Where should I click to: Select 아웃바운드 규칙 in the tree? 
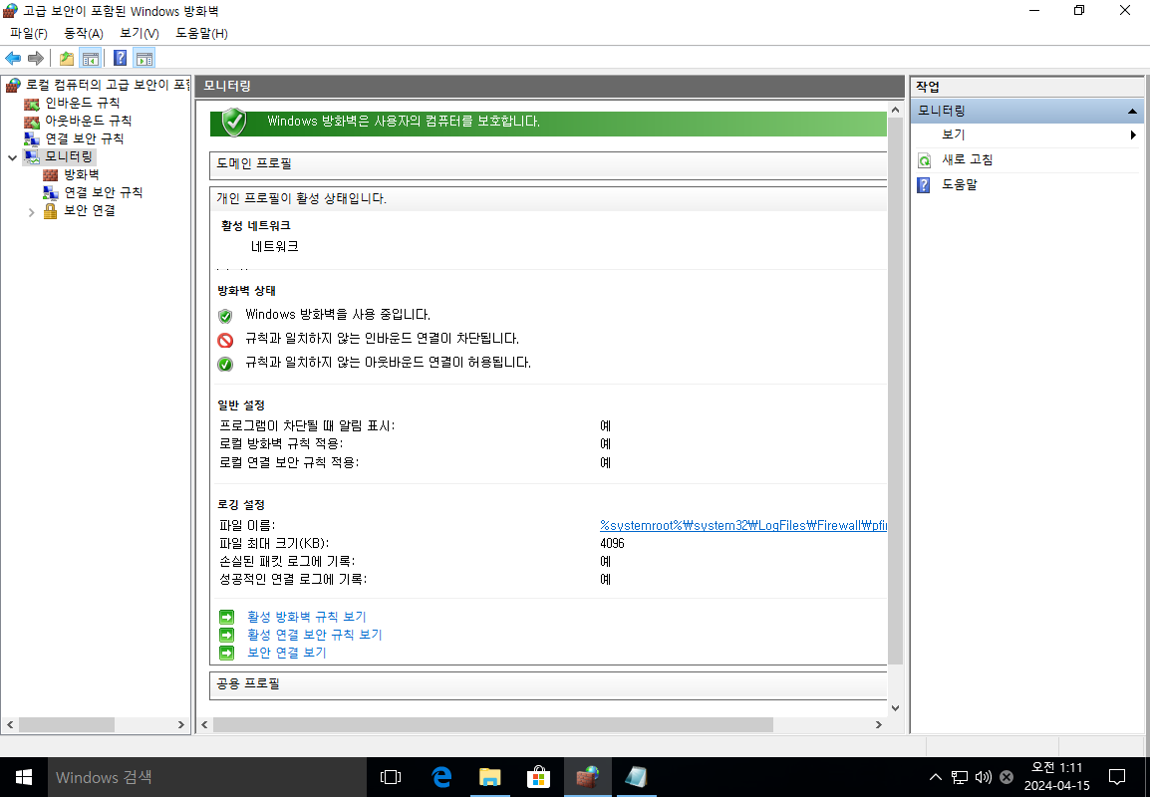88,121
